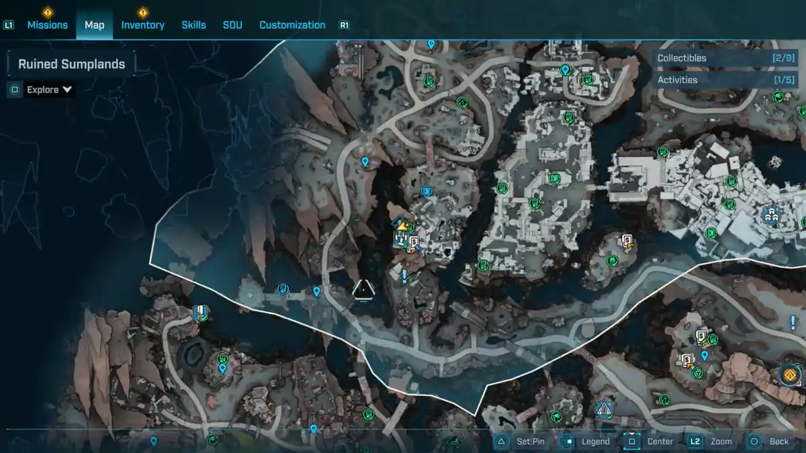Click the alert icon above Inventory
This screenshot has height=453, width=806.
pos(142,12)
